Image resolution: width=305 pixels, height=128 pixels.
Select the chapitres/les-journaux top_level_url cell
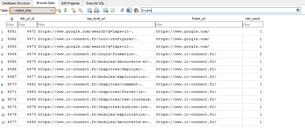(96, 100)
